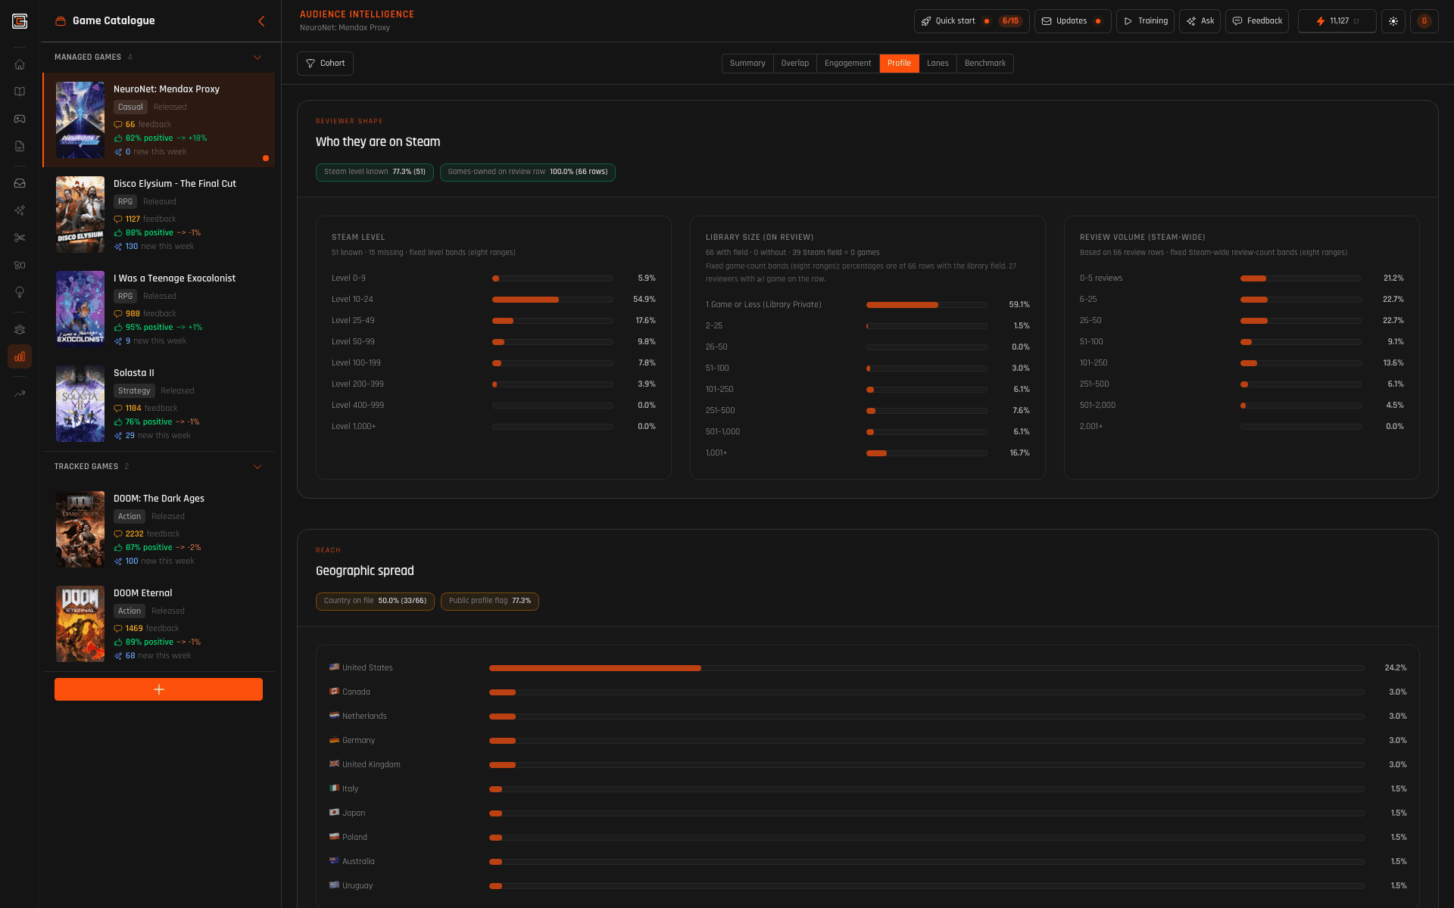Select Disco Elysium game thumbnail
This screenshot has width=1454, height=908.
[80, 215]
